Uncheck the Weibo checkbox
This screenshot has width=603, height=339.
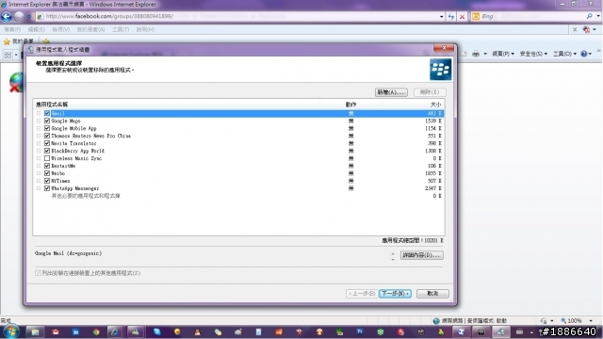(x=47, y=173)
